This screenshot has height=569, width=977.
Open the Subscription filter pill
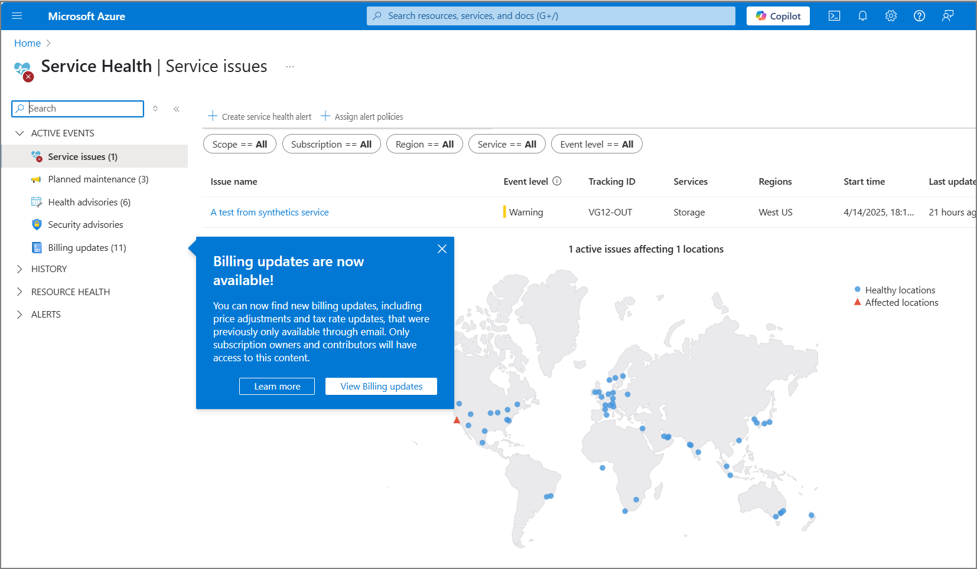[331, 144]
